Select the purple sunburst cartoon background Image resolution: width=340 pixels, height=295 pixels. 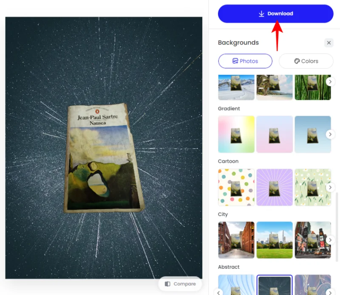(x=275, y=187)
